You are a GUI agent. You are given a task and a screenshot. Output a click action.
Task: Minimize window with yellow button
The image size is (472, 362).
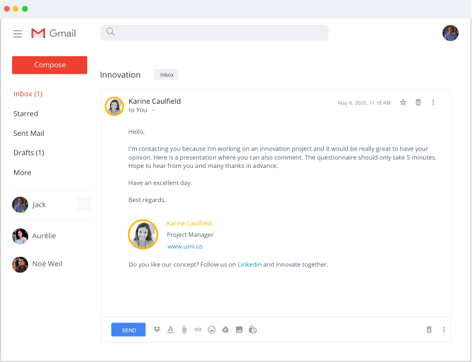click(x=15, y=9)
